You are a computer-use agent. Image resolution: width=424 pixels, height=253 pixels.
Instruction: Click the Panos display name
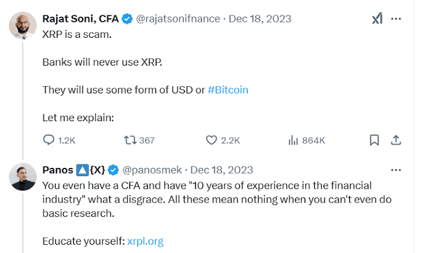(58, 170)
